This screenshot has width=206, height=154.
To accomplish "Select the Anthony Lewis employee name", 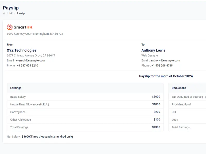I will [153, 50].
